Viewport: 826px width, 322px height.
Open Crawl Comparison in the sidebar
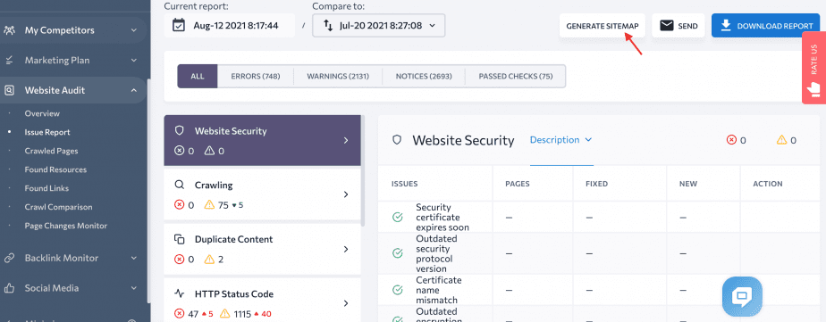58,207
